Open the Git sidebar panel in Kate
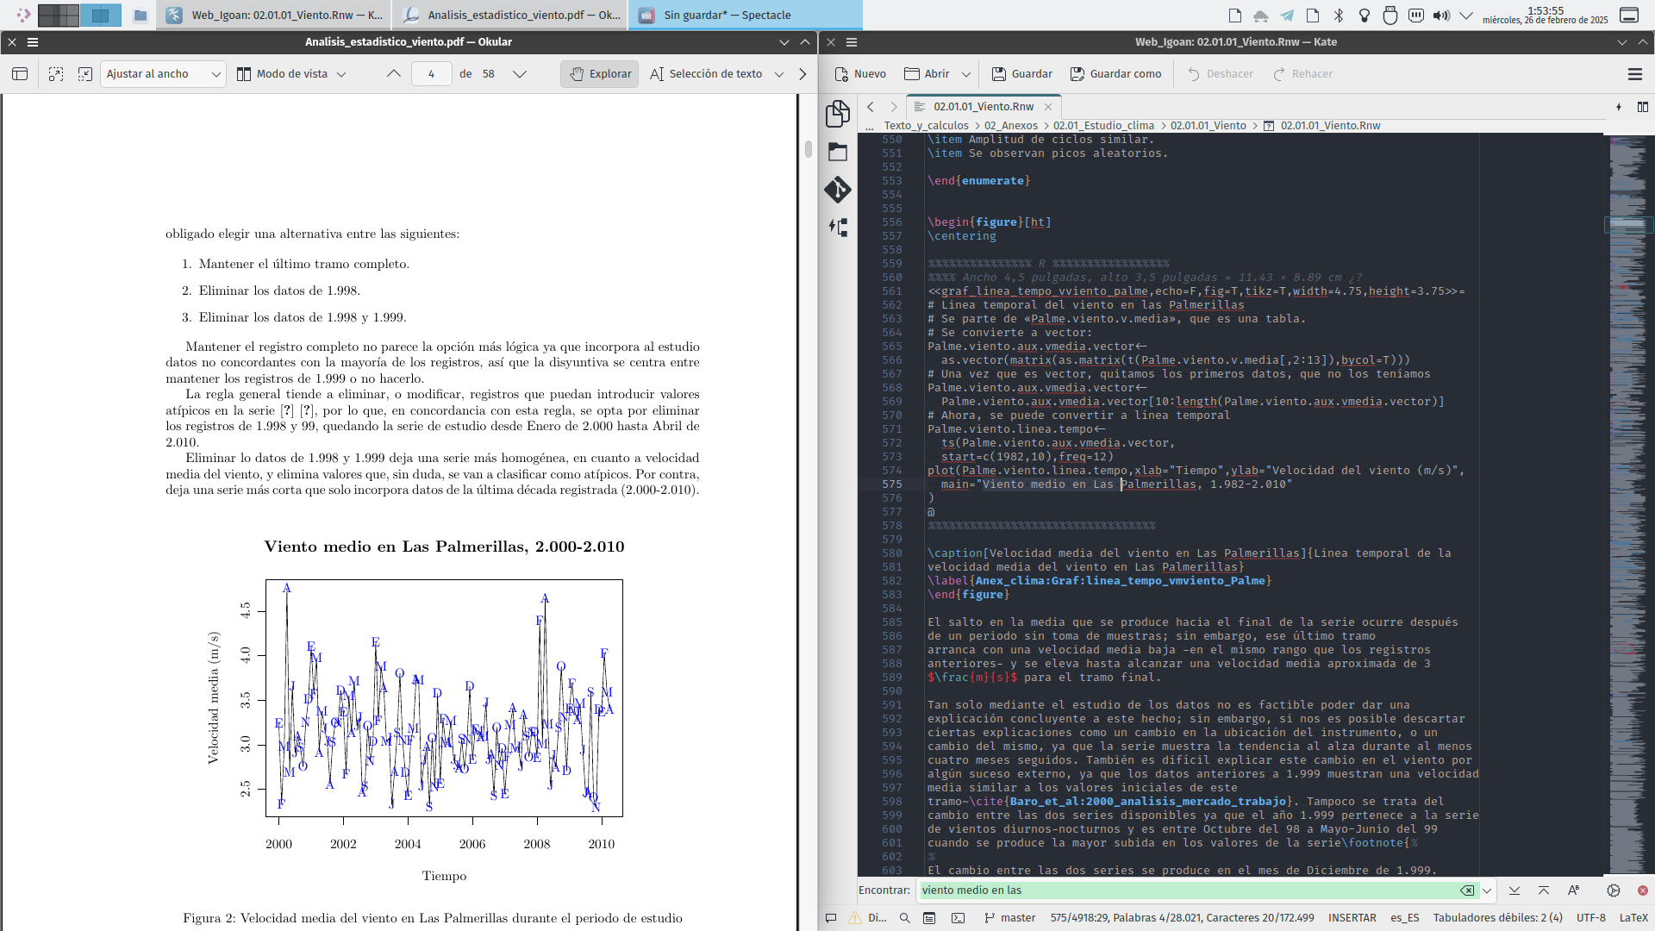1655x931 pixels. (x=837, y=189)
